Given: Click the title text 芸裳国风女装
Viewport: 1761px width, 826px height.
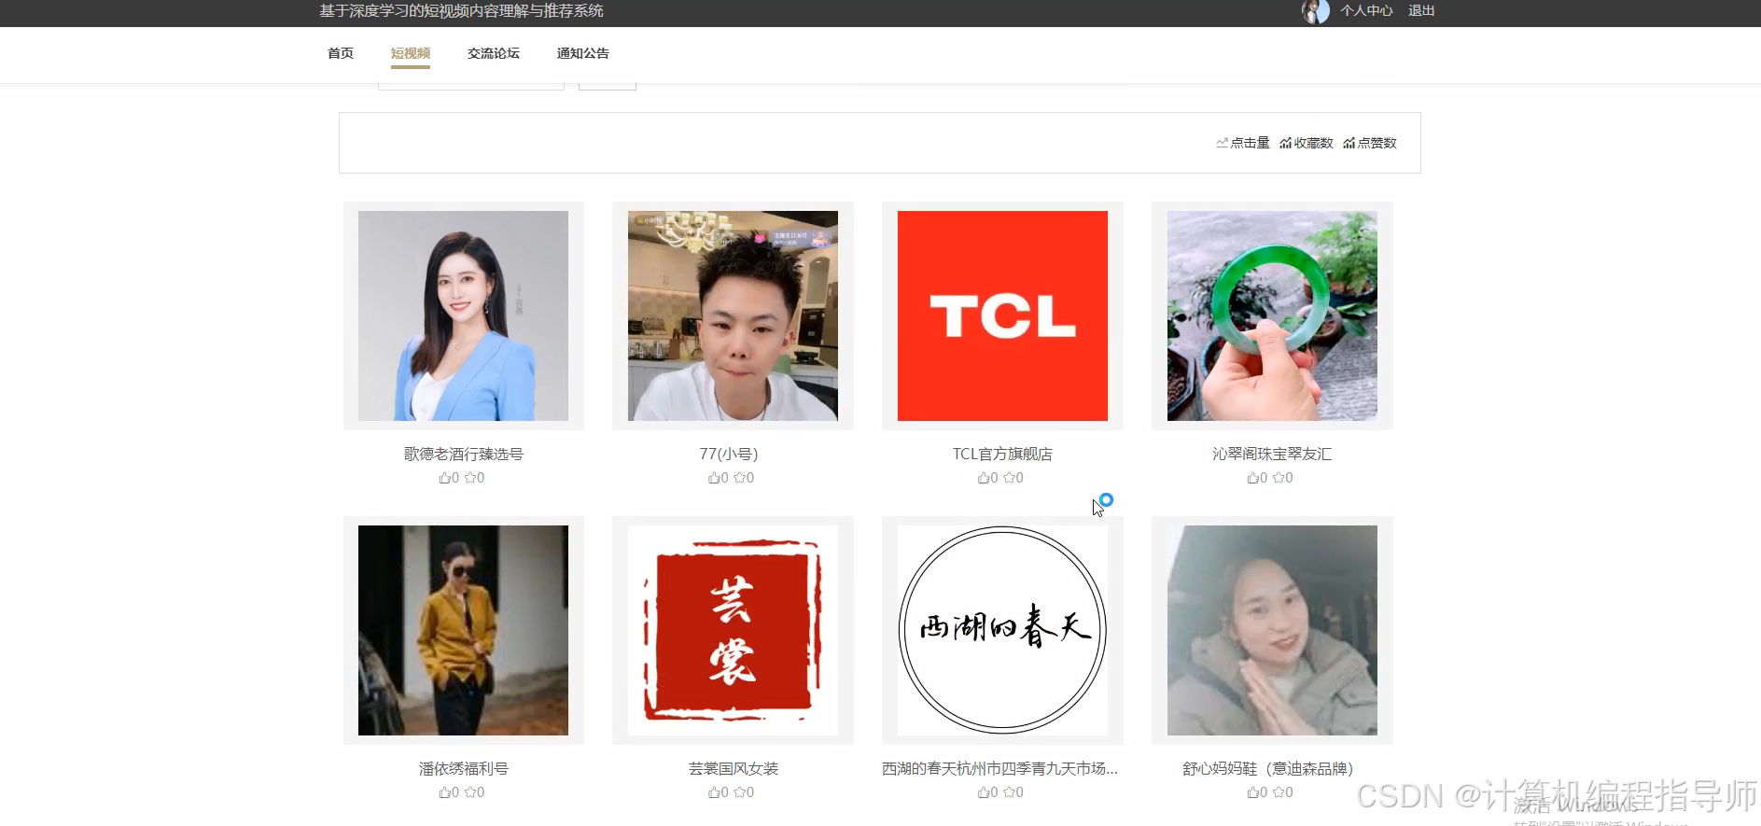Looking at the screenshot, I should (734, 768).
